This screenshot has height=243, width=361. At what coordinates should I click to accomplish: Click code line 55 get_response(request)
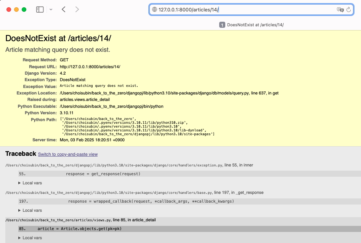tap(189, 174)
